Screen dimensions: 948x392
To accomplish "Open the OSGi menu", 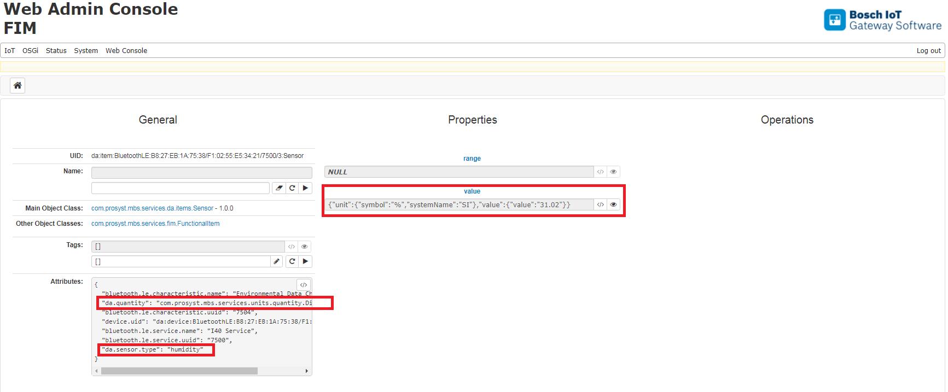I will [x=30, y=51].
